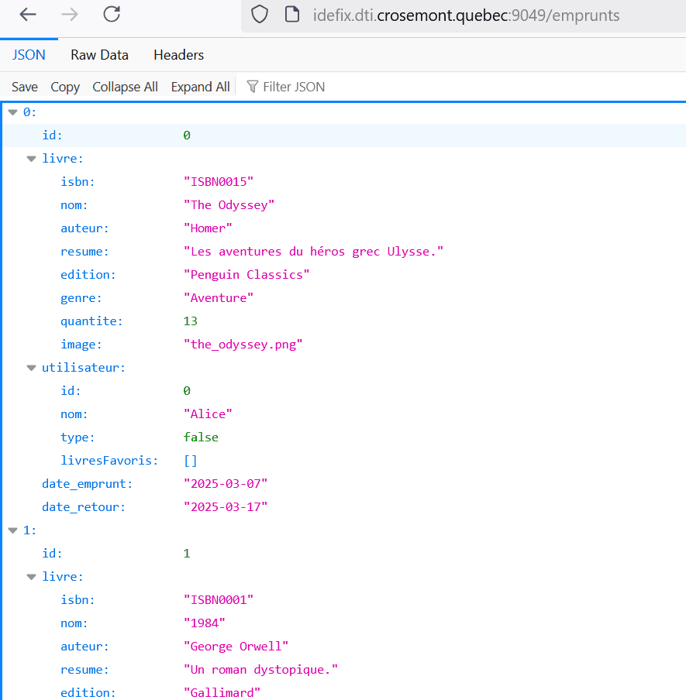Reload the page with the refresh icon
This screenshot has height=700, width=686.
point(112,14)
